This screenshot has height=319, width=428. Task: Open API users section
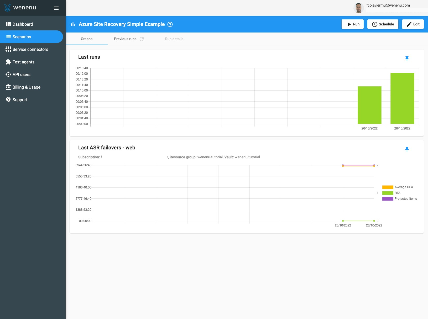(x=32, y=74)
